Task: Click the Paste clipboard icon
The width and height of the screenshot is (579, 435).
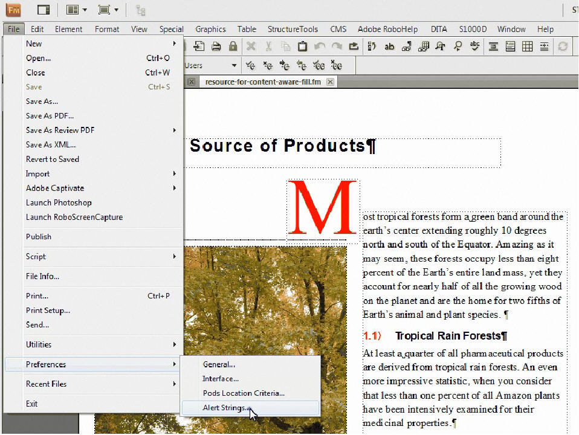Action: pyautogui.click(x=302, y=47)
